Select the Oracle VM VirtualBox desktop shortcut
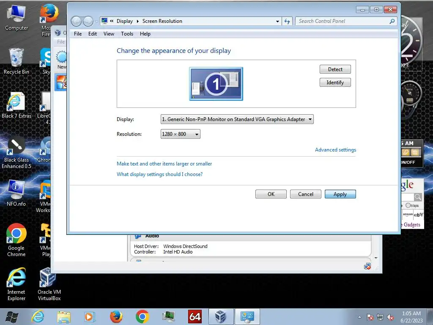The width and height of the screenshot is (433, 325). click(x=49, y=284)
